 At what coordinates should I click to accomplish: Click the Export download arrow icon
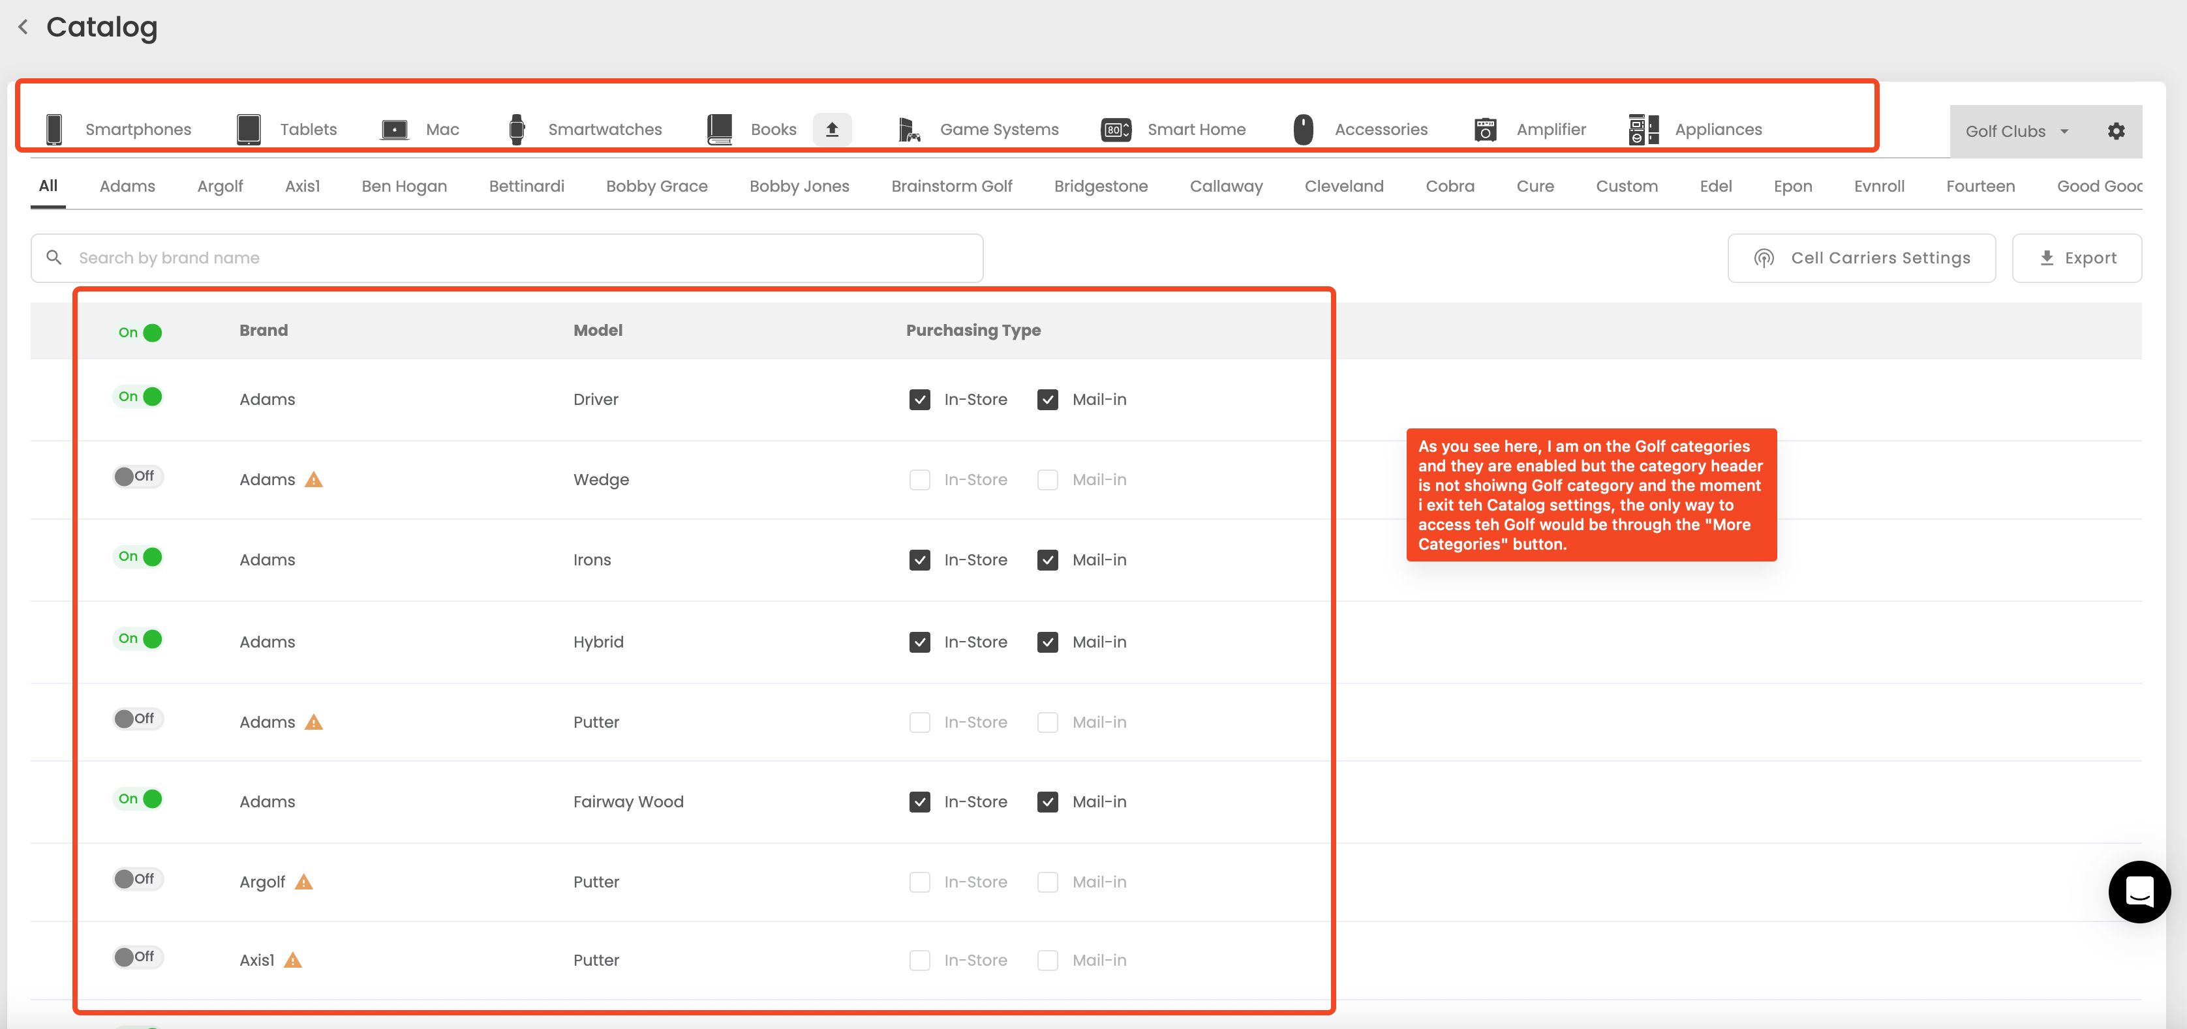click(x=2047, y=258)
